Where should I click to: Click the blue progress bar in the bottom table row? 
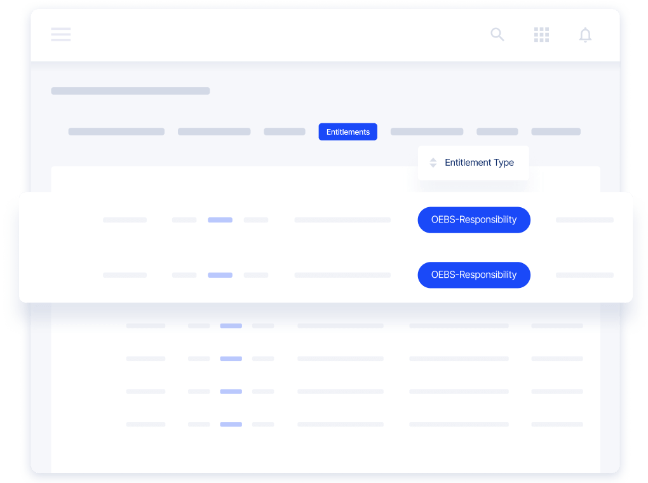231,424
